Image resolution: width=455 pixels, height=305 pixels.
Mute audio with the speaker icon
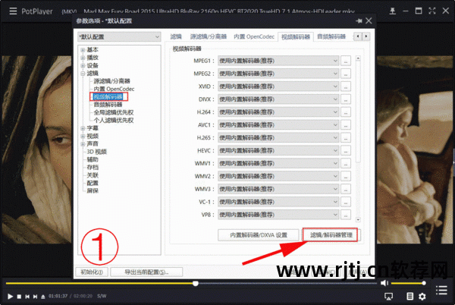click(x=384, y=283)
